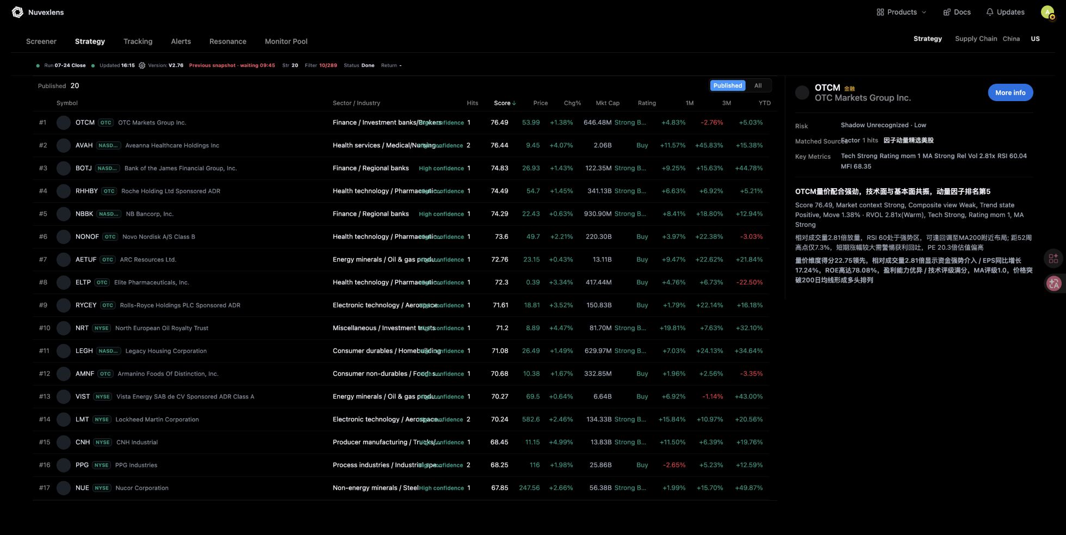Click the Symbol column header

[67, 103]
